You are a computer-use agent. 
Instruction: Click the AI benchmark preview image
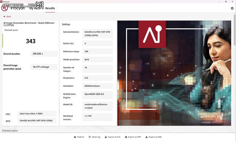click(x=174, y=73)
